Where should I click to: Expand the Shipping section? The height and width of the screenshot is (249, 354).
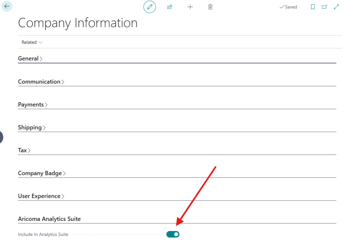(x=32, y=127)
